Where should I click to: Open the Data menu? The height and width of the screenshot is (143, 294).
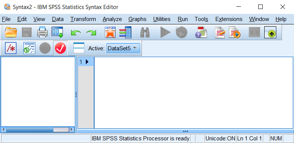[x=58, y=19]
